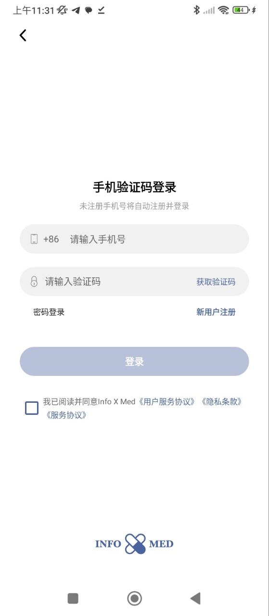Tap the 登录 login button
Viewport: 269px width, 616px height.
pyautogui.click(x=134, y=361)
